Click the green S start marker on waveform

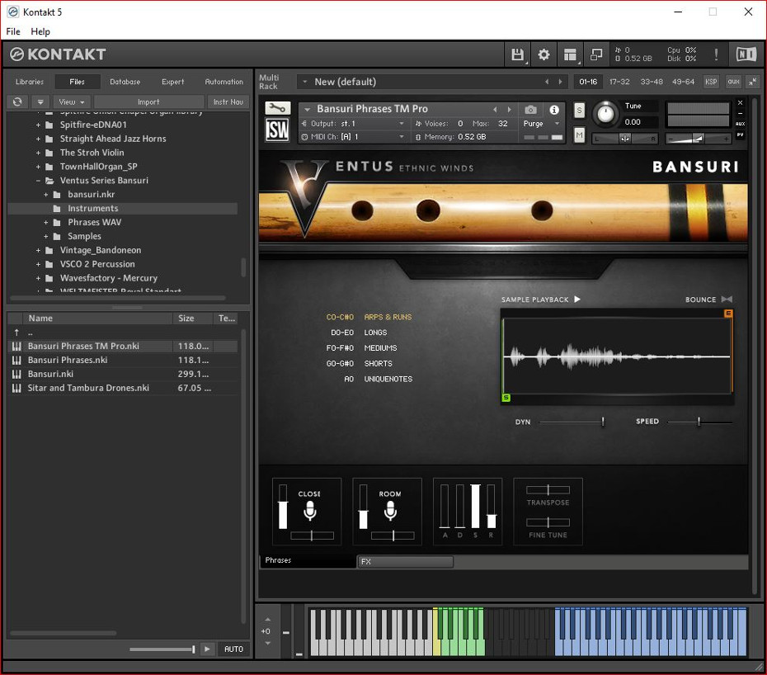(506, 398)
